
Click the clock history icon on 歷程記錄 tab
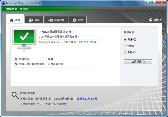[x=51, y=20]
